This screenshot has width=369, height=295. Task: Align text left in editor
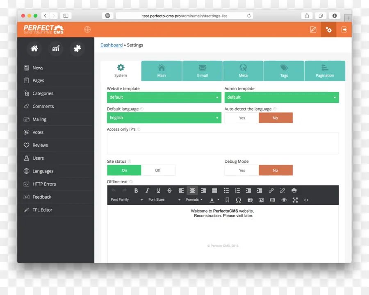click(x=181, y=191)
